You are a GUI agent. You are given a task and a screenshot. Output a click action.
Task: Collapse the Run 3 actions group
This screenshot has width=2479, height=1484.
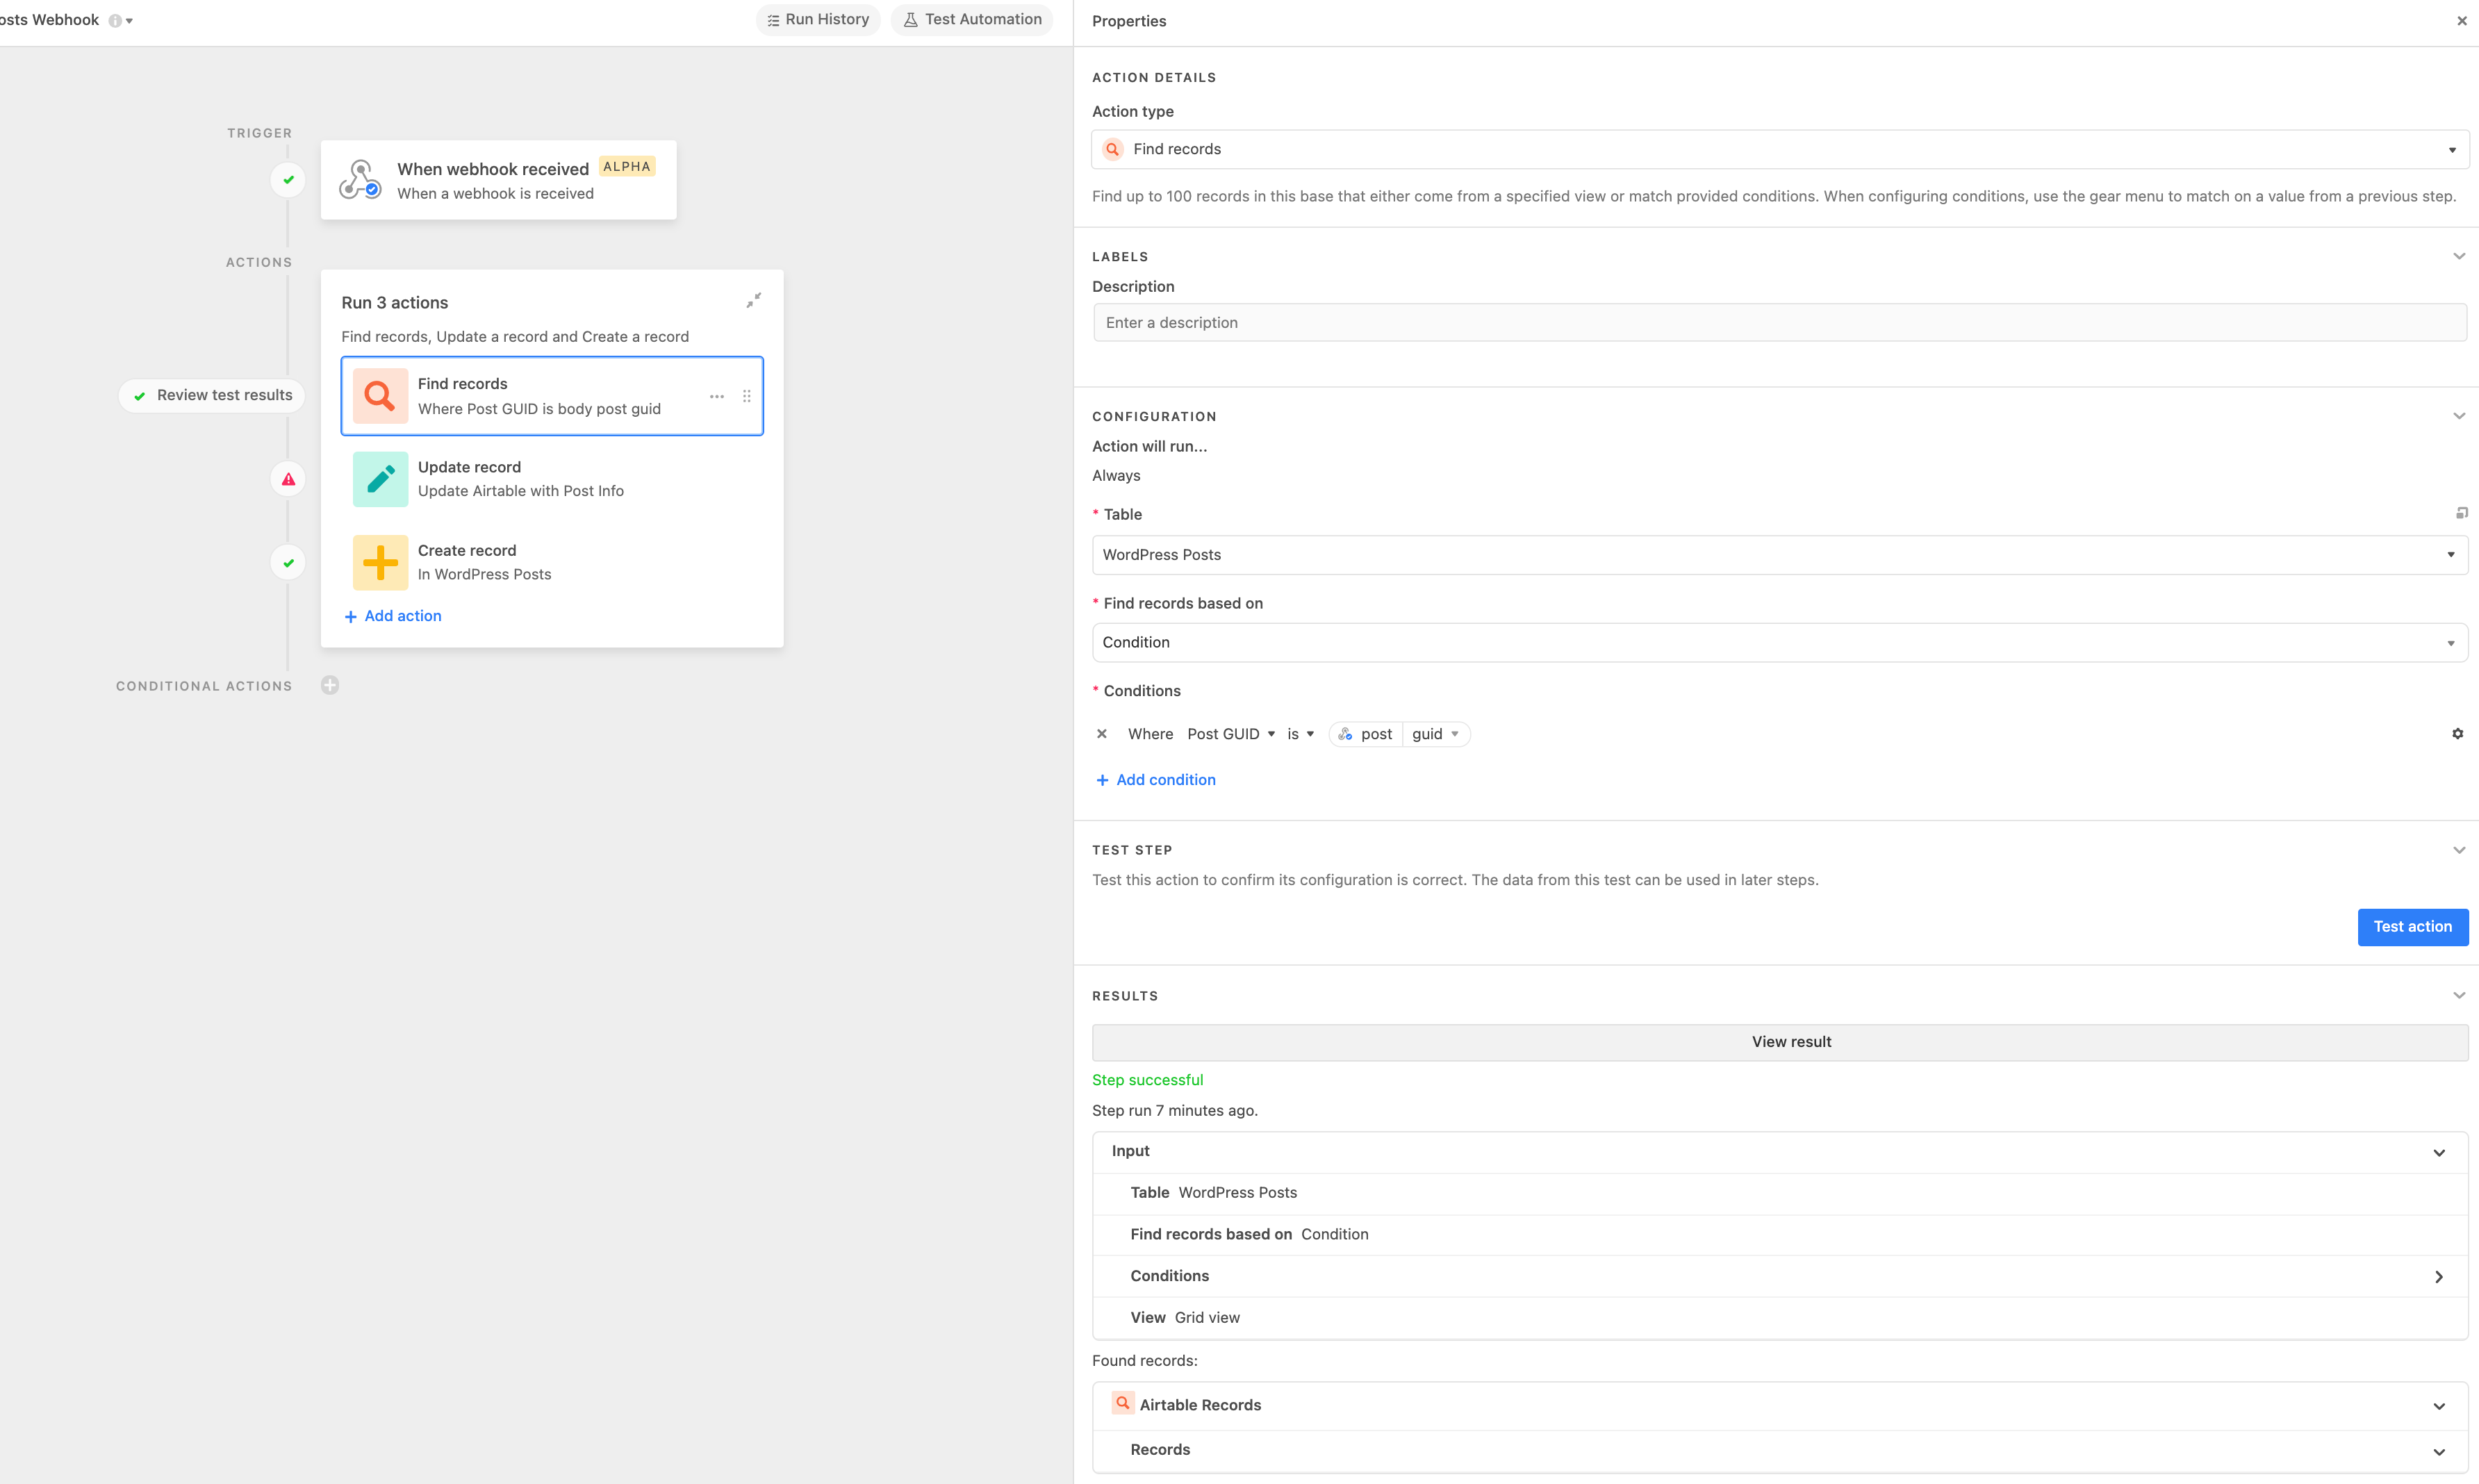(754, 300)
